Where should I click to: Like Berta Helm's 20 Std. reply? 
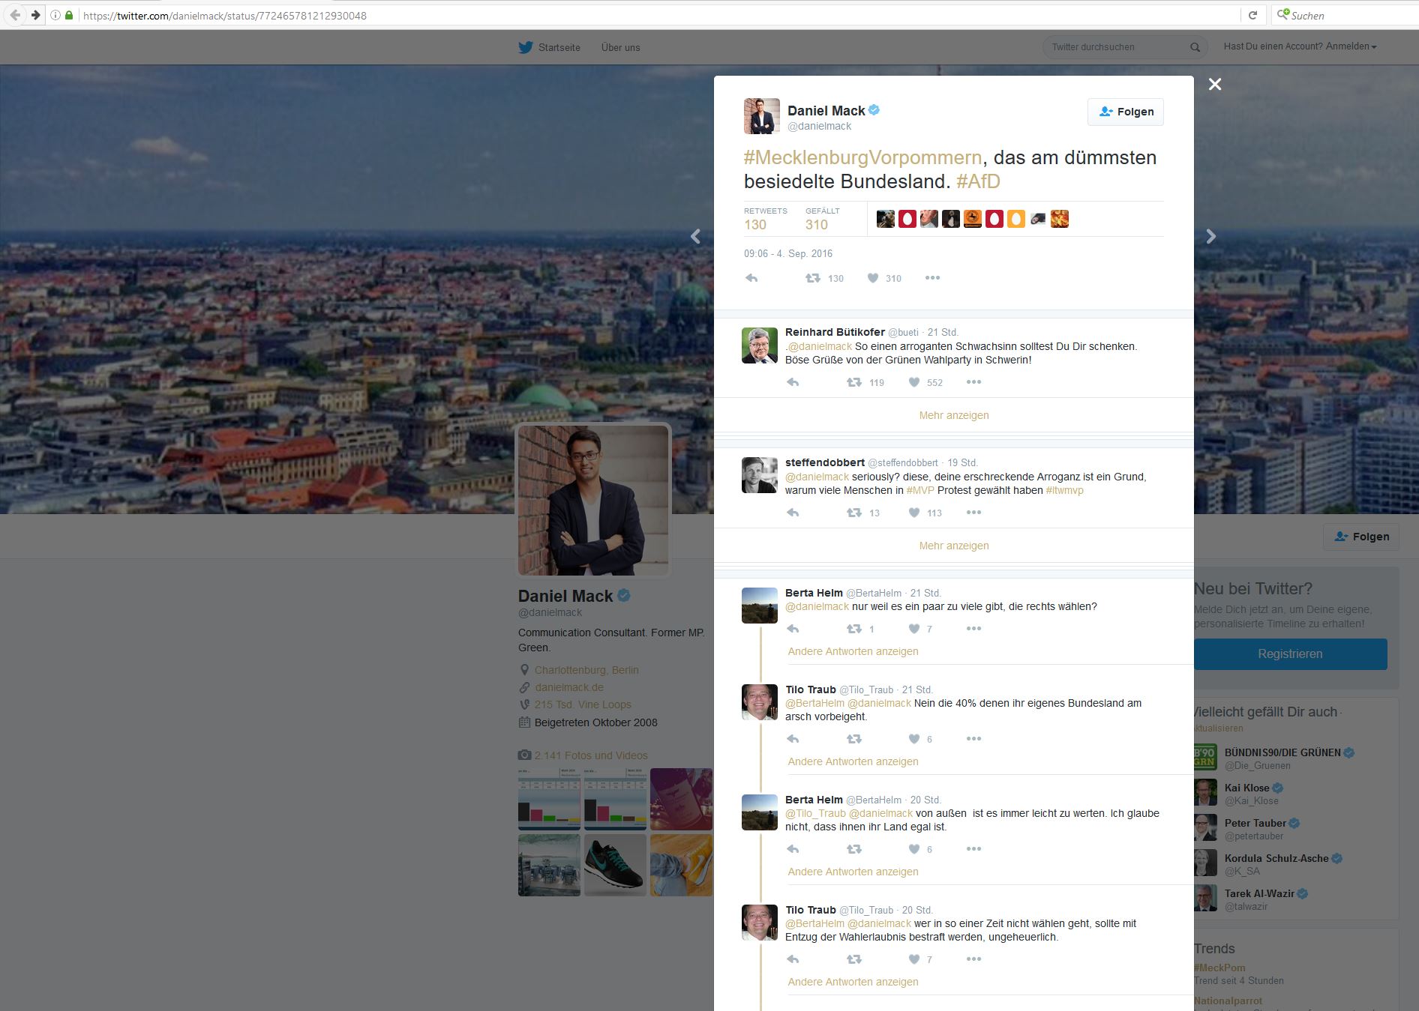coord(914,849)
